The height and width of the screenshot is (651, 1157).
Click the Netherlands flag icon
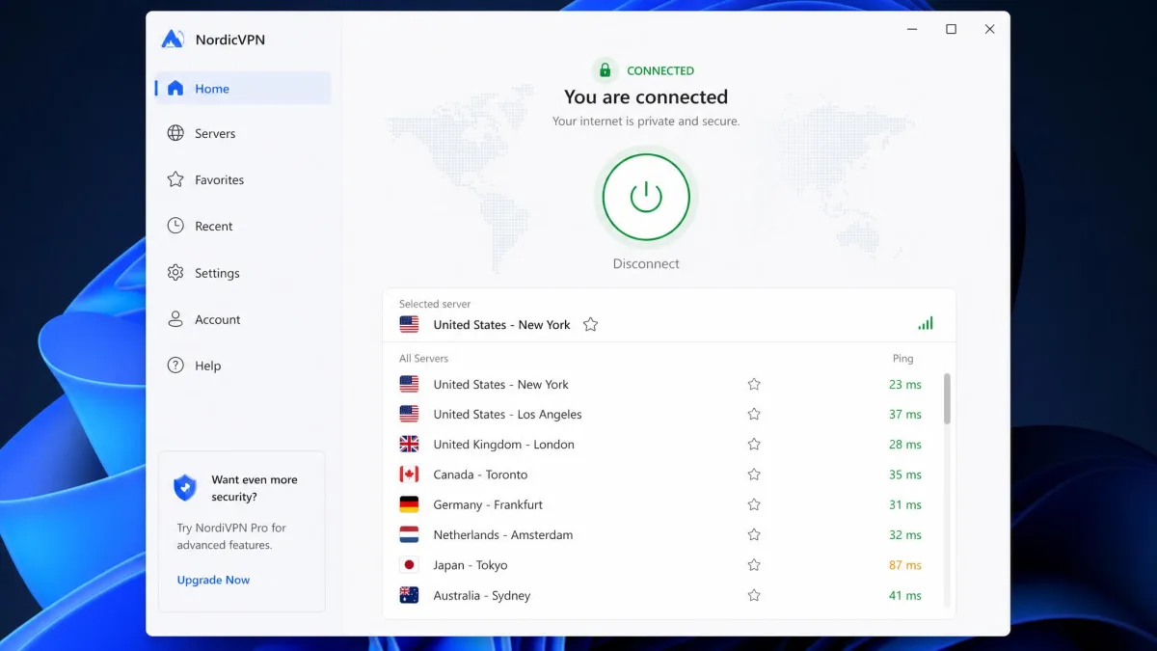(x=409, y=534)
